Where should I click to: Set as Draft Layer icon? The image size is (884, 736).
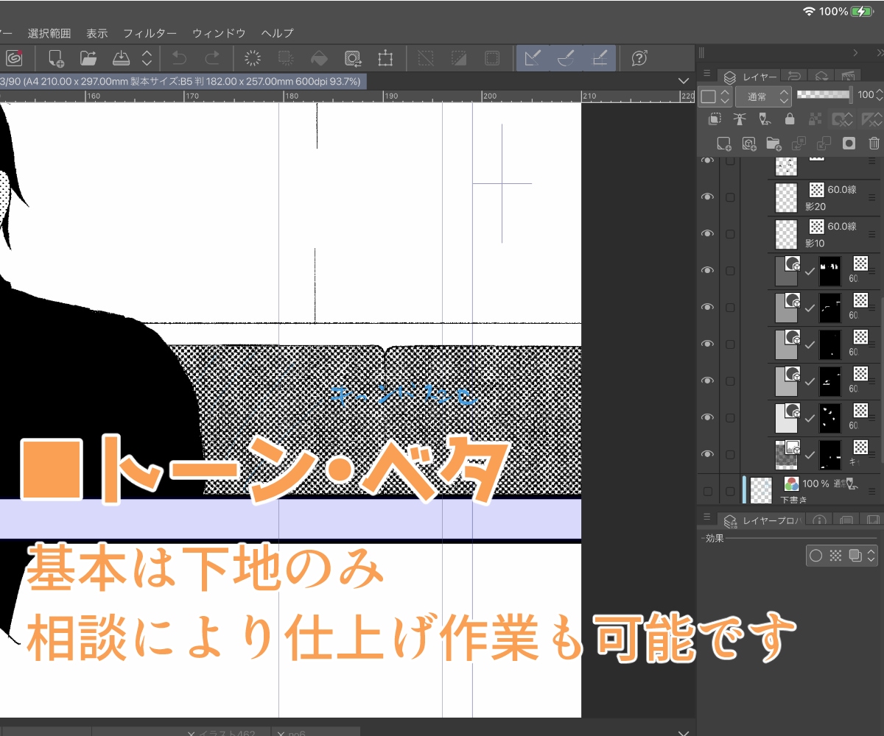coord(765,119)
